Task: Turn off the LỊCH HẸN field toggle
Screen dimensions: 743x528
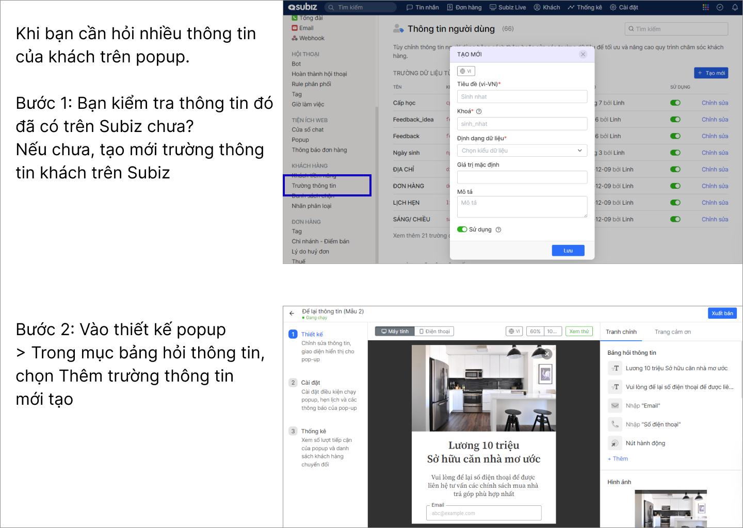Action: click(675, 203)
